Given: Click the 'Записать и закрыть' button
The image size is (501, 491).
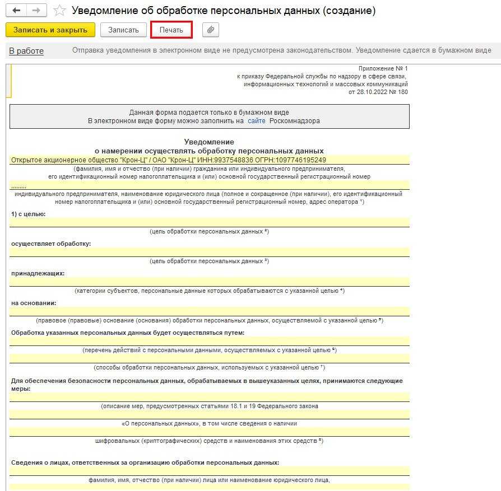Looking at the screenshot, I should (x=50, y=30).
